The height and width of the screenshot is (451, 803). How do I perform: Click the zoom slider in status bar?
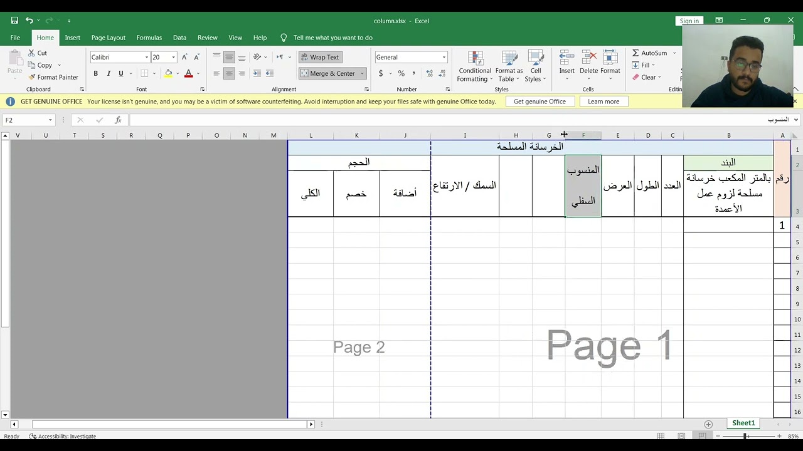pos(745,436)
